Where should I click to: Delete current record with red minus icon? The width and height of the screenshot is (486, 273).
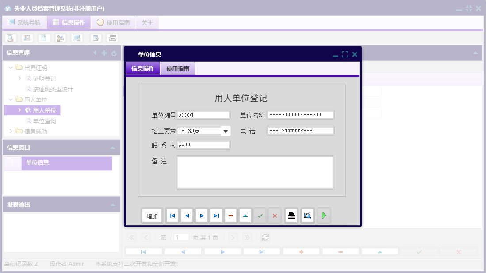coord(230,216)
